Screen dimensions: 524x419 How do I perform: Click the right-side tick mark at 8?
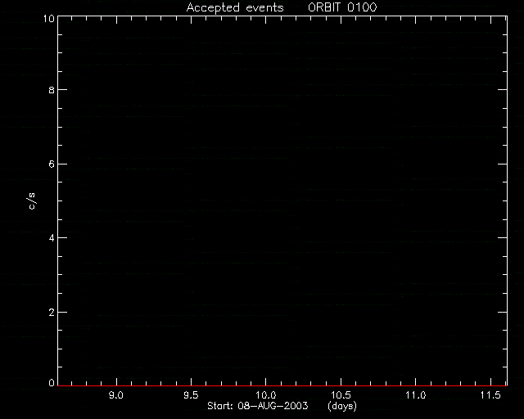coord(502,89)
